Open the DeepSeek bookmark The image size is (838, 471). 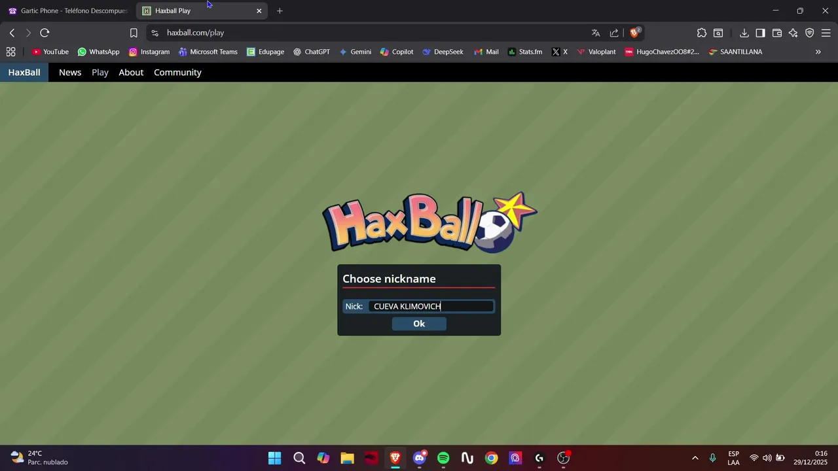[443, 52]
